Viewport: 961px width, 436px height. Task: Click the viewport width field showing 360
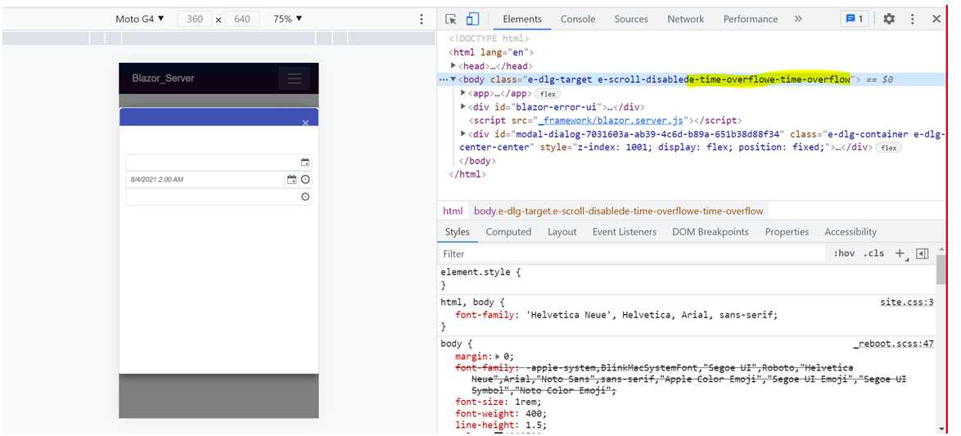pyautogui.click(x=195, y=19)
